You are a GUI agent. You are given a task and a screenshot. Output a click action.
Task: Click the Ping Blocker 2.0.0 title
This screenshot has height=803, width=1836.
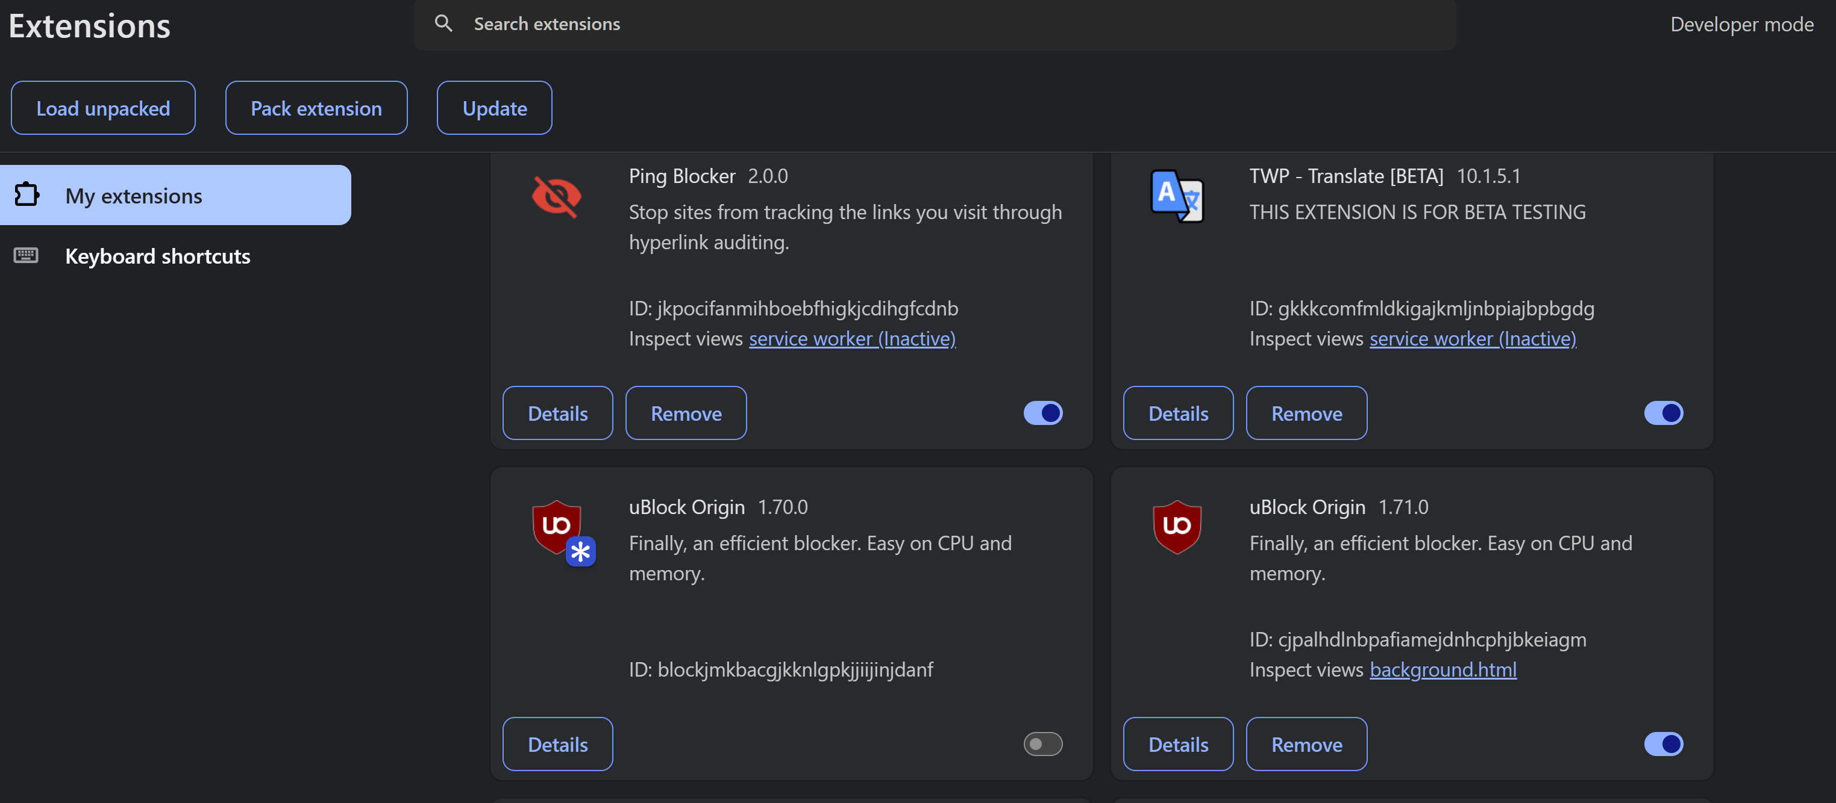709,176
